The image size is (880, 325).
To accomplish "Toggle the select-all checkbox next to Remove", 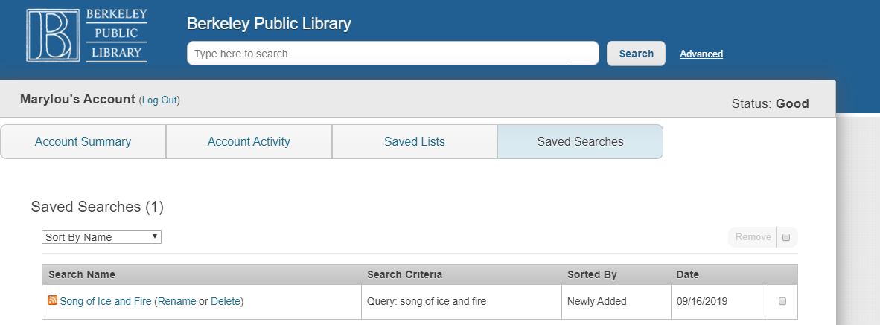I will point(786,237).
